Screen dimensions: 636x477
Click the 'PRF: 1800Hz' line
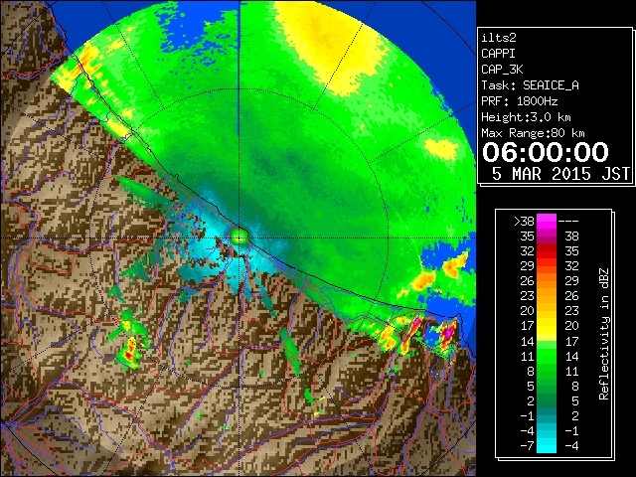(x=520, y=101)
